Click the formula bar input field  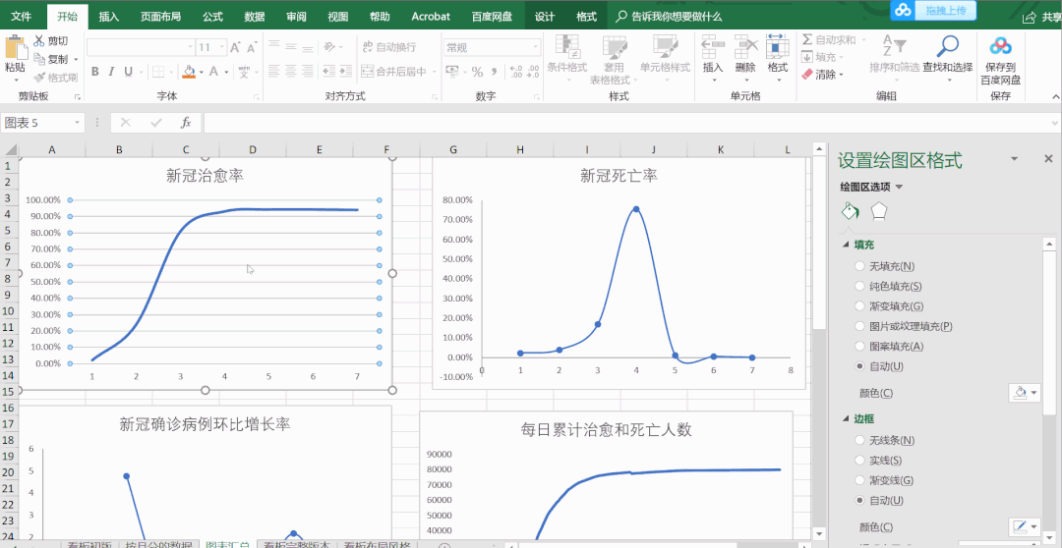point(626,123)
